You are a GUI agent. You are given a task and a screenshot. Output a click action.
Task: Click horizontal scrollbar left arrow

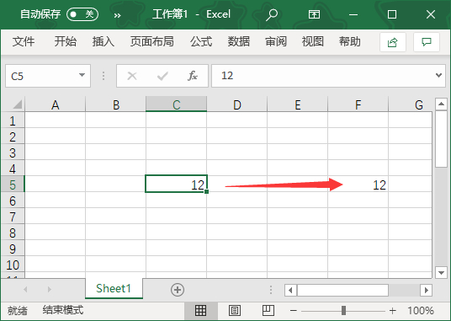click(290, 290)
